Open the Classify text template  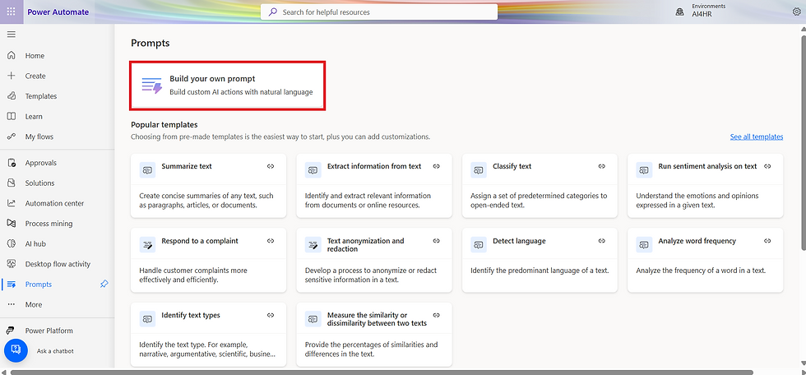click(x=540, y=186)
